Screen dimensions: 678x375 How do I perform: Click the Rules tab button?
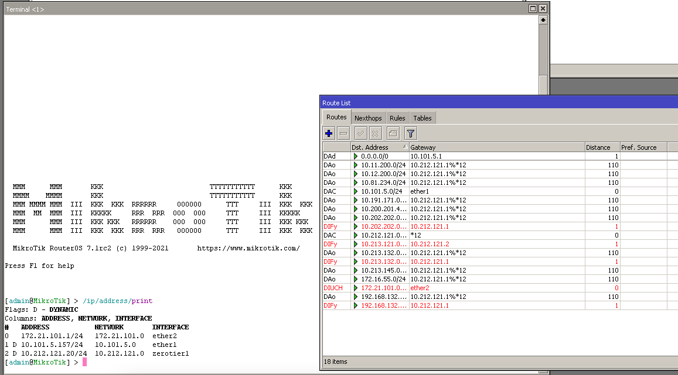[397, 118]
